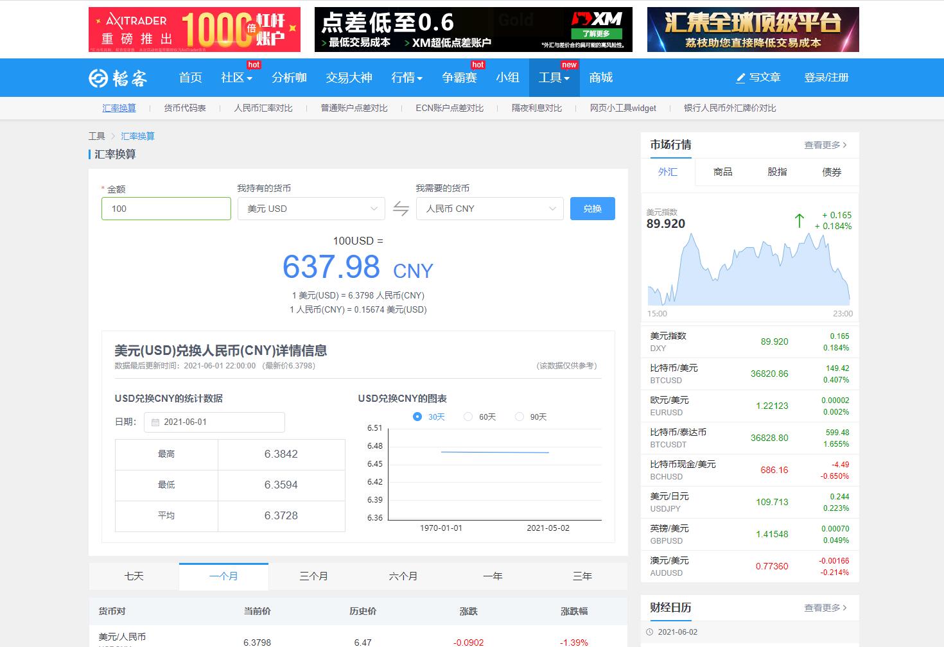
Task: Click the 金额 amount input field
Action: pos(166,209)
